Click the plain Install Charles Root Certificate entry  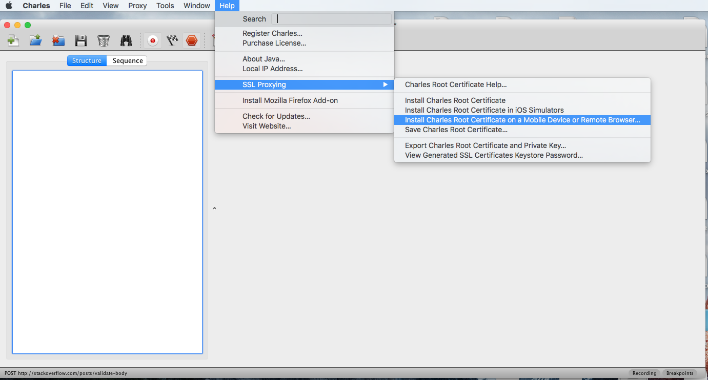pyautogui.click(x=522, y=100)
